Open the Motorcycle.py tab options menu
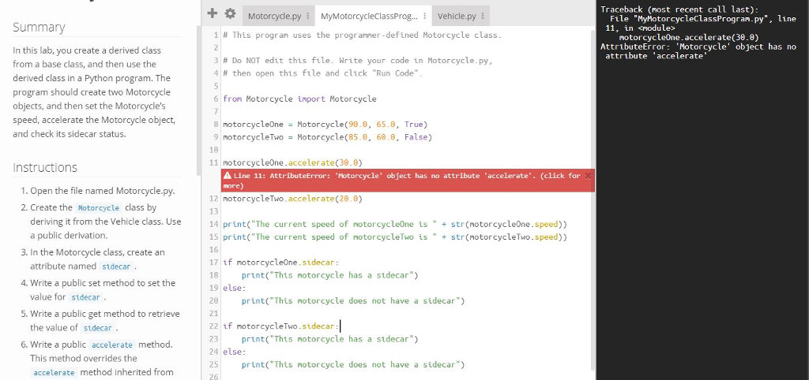Image resolution: width=809 pixels, height=380 pixels. 308,17
